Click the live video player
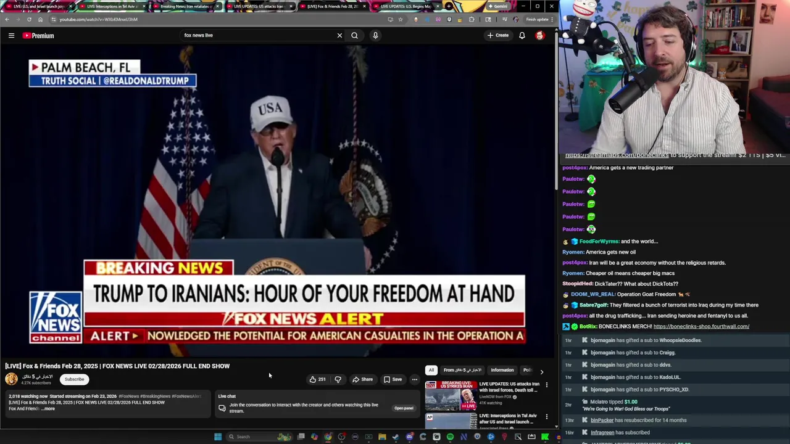The height and width of the screenshot is (444, 790). [x=278, y=202]
